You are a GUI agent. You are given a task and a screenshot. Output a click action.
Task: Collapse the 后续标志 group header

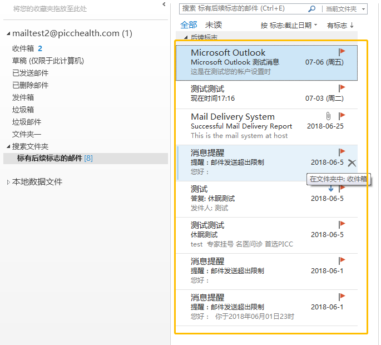(x=186, y=37)
